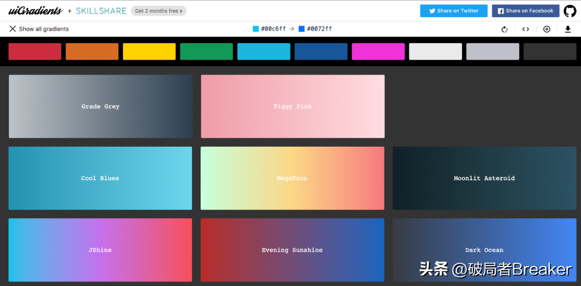Click the rotate gradient icon
Image resolution: width=581 pixels, height=286 pixels.
pyautogui.click(x=505, y=29)
